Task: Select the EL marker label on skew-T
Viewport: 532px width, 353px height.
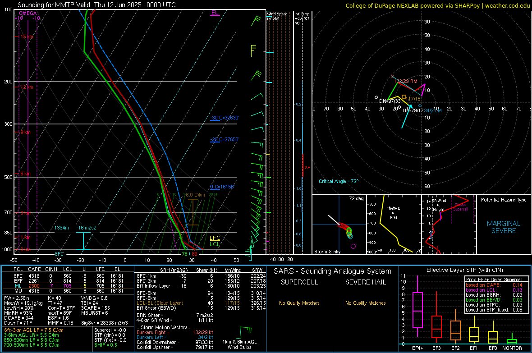Action: (x=215, y=13)
